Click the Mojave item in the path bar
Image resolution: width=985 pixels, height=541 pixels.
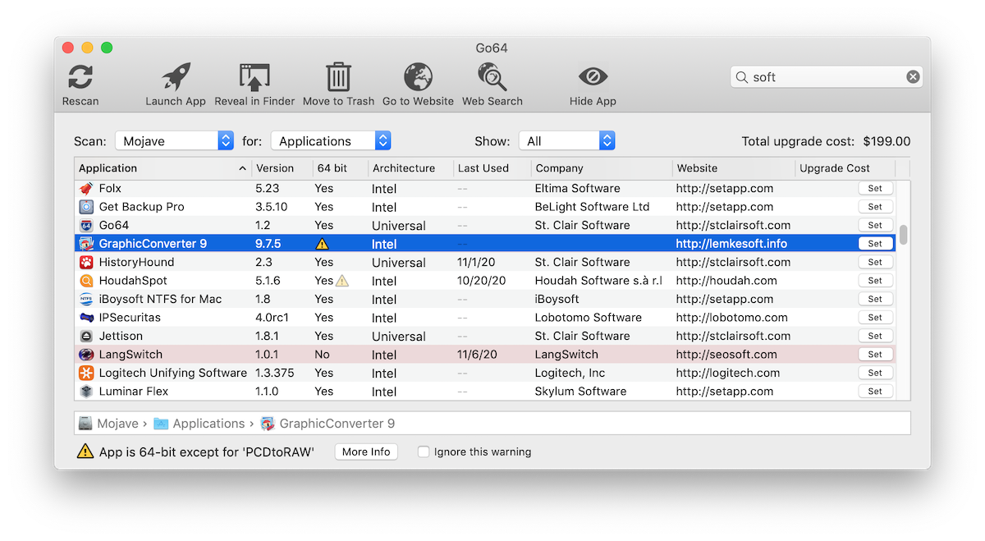click(109, 424)
